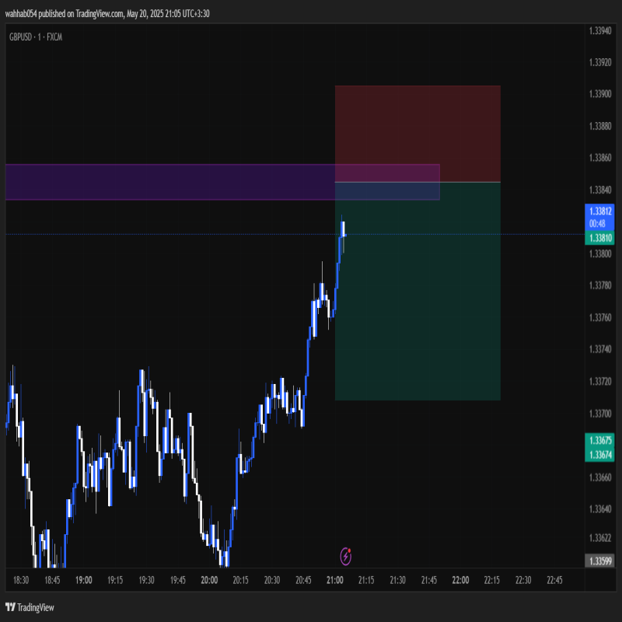The width and height of the screenshot is (622, 622).
Task: Click the 1.33880 price scale value
Action: point(599,126)
